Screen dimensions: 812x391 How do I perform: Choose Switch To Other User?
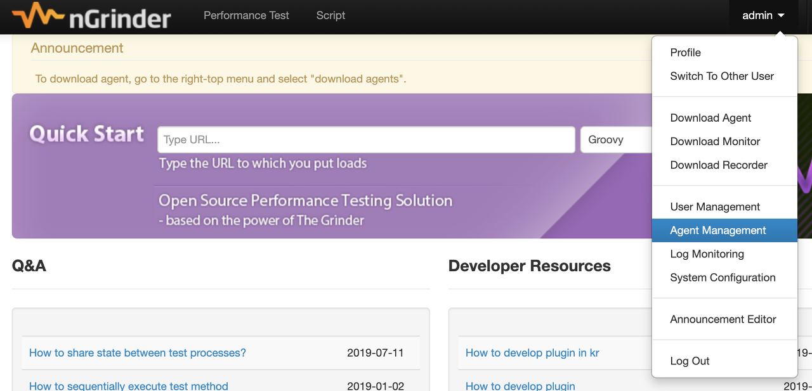pyautogui.click(x=722, y=76)
